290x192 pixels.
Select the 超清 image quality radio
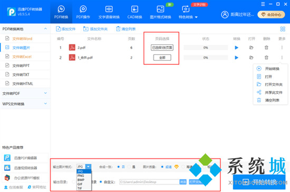162,167
